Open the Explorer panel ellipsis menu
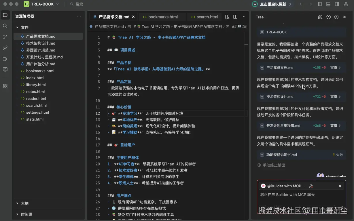Viewport: 354px width, 221px height. (x=79, y=16)
